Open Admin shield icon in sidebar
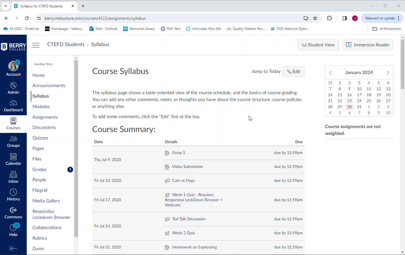 click(13, 85)
